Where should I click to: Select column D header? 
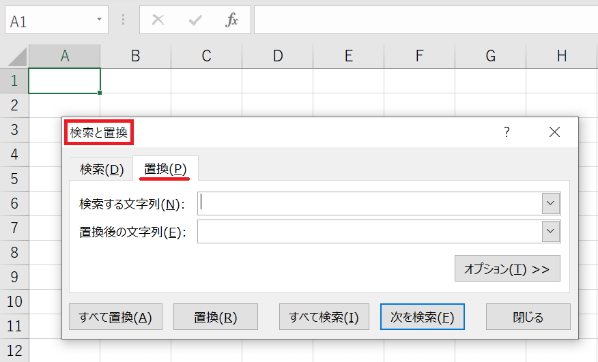pyautogui.click(x=277, y=57)
